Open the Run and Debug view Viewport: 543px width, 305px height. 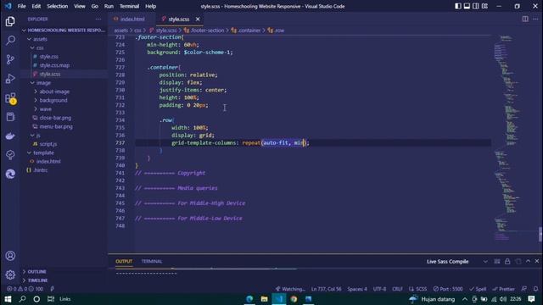(x=10, y=79)
